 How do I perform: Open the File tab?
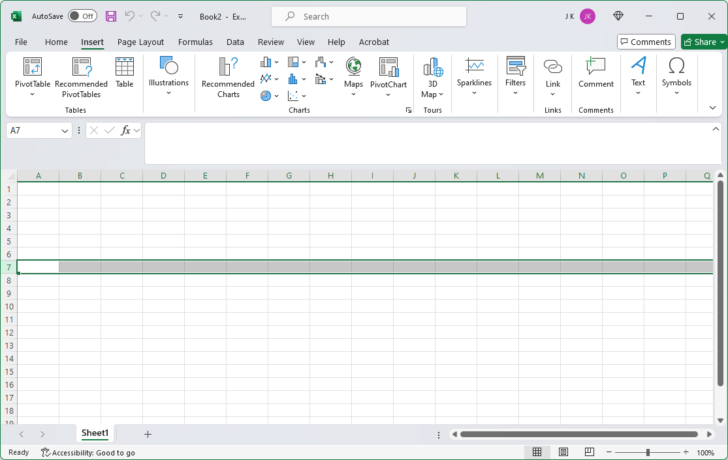click(x=21, y=42)
